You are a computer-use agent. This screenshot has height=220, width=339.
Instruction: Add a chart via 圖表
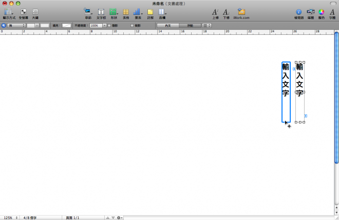[x=138, y=12]
